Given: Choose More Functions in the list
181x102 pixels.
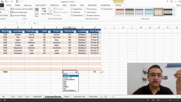Looking at the screenshot, I should (71, 90).
